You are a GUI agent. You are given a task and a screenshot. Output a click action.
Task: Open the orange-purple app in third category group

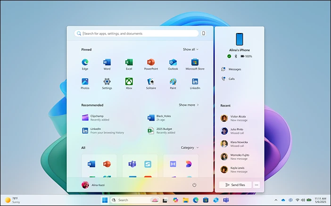click(x=189, y=164)
